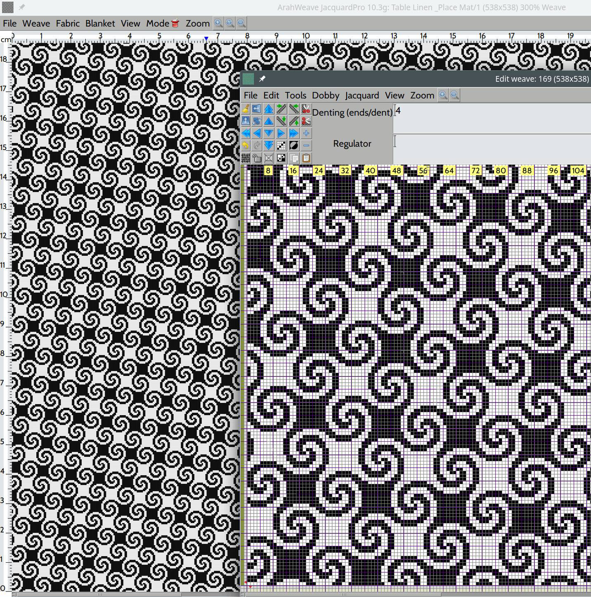Click the double left-arrow shift icon
Screen dimensions: 591x597
[x=246, y=133]
